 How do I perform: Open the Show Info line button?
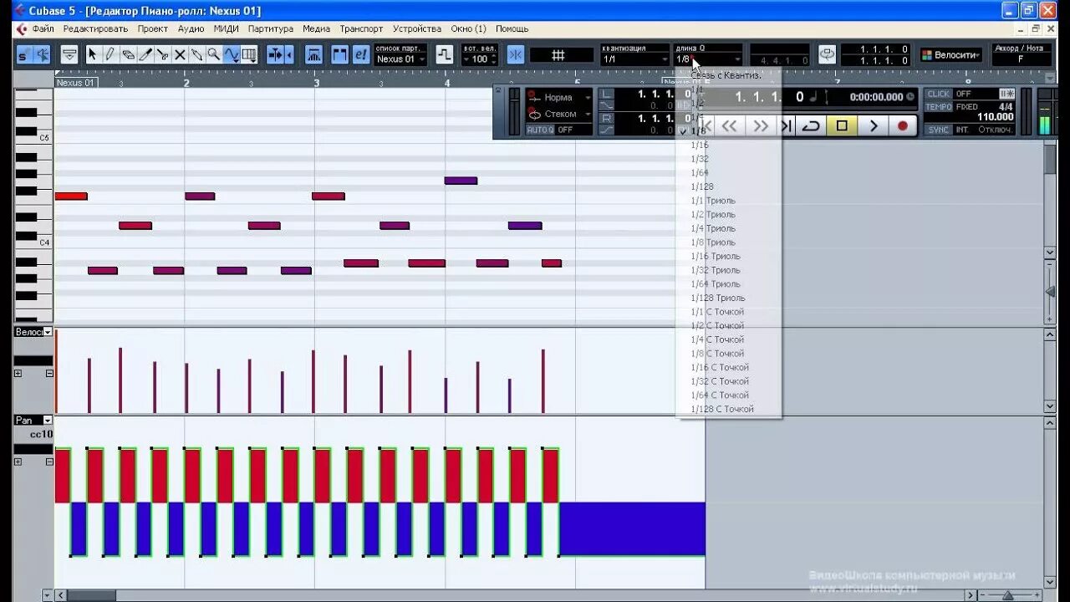pyautogui.click(x=69, y=55)
